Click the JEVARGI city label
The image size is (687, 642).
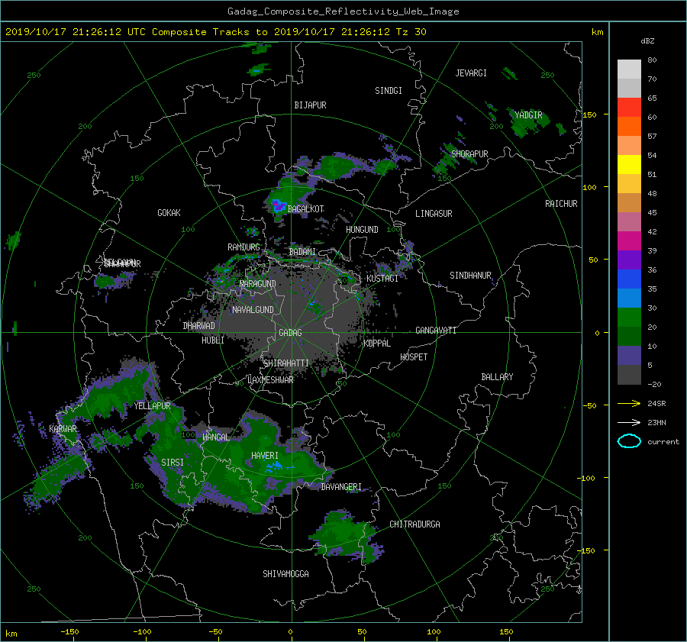[x=471, y=73]
